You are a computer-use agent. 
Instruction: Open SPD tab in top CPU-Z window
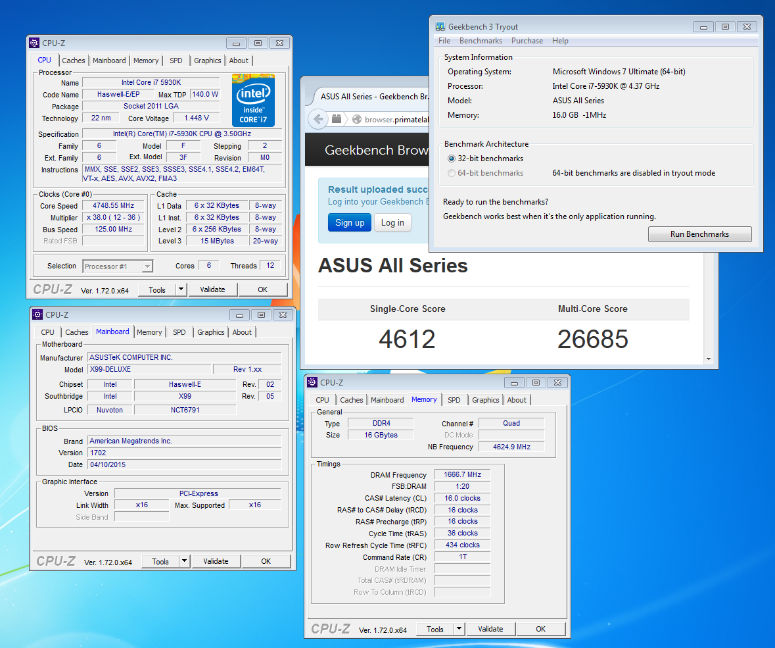click(x=176, y=61)
